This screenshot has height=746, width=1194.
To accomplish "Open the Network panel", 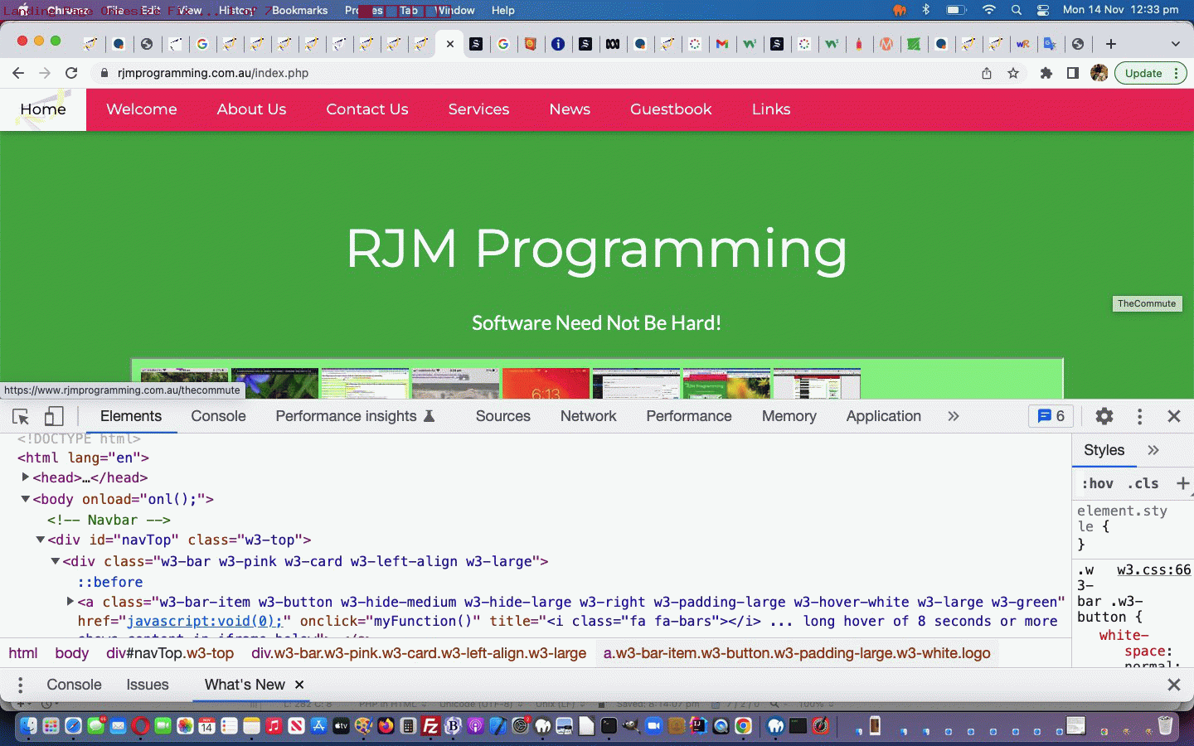I will pyautogui.click(x=588, y=416).
